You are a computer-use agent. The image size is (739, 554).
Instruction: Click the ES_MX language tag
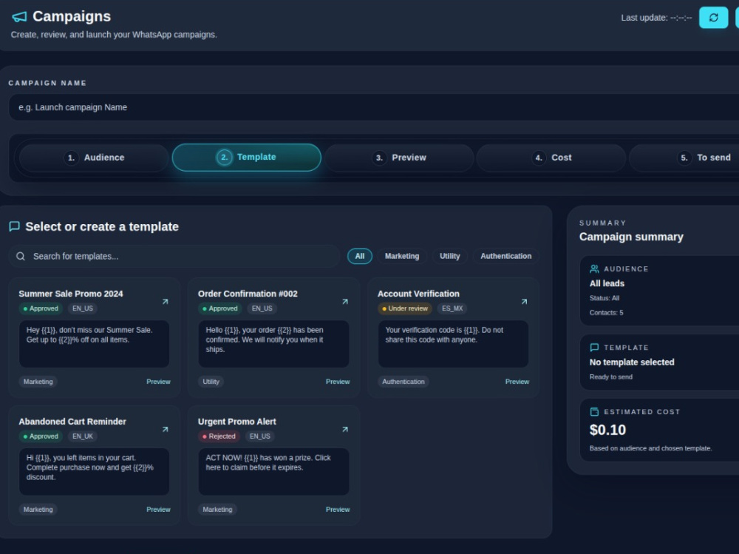coord(452,308)
